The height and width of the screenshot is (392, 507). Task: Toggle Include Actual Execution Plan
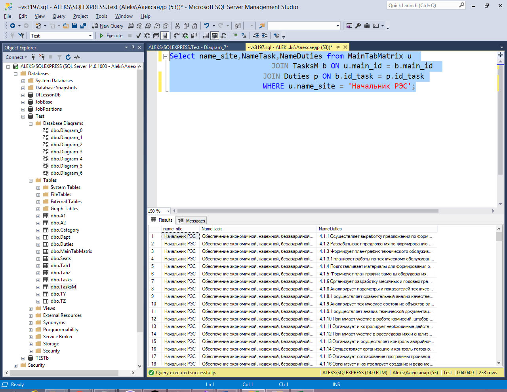(x=176, y=36)
